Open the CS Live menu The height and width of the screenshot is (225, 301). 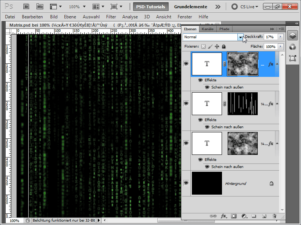coord(245,7)
